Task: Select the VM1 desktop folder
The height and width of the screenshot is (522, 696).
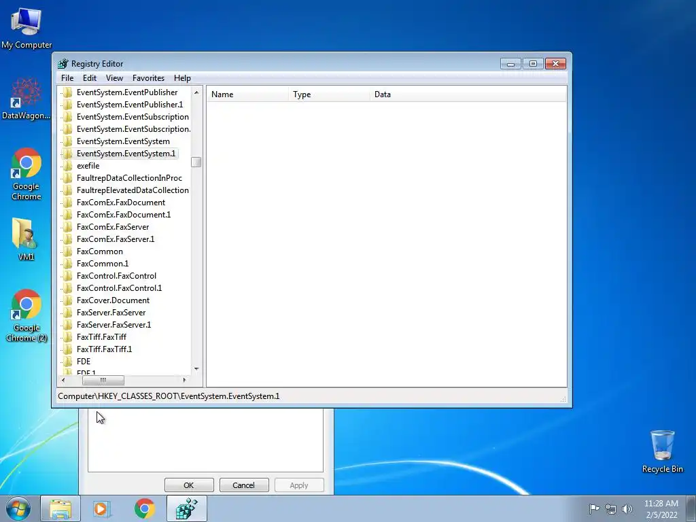Action: pyautogui.click(x=26, y=239)
